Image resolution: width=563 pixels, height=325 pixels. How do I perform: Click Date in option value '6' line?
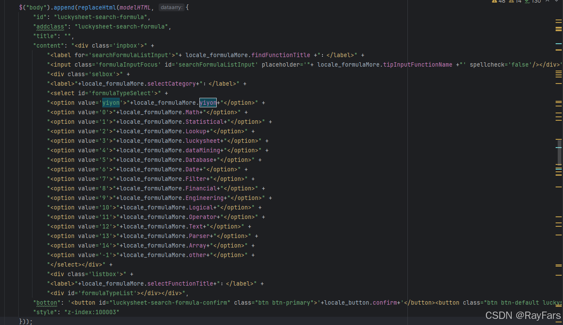[x=192, y=169]
